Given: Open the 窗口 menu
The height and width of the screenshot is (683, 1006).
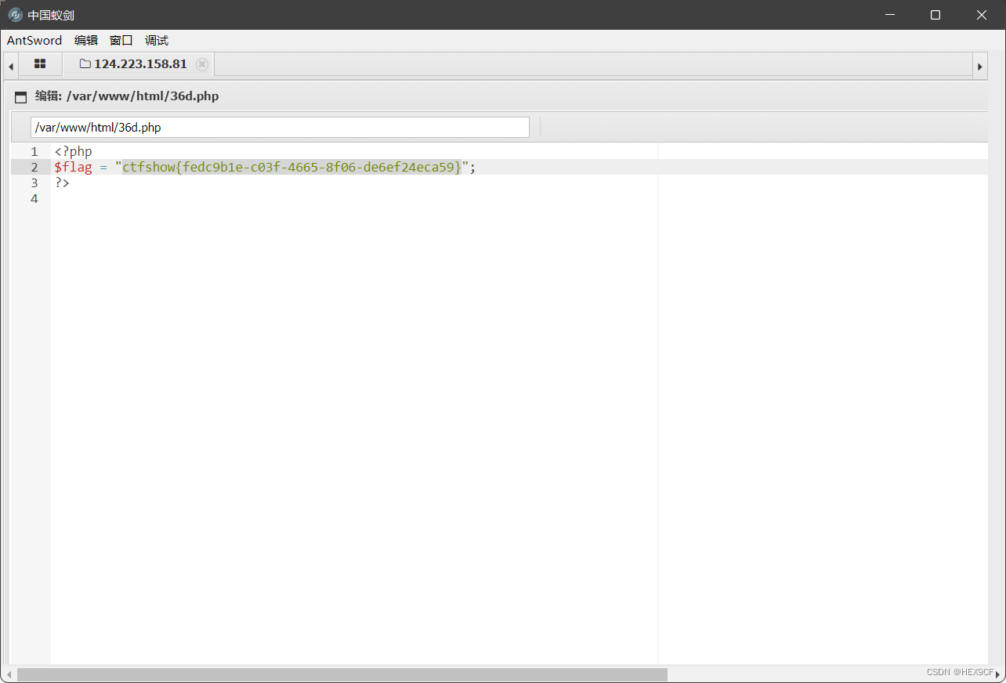Looking at the screenshot, I should pyautogui.click(x=121, y=41).
